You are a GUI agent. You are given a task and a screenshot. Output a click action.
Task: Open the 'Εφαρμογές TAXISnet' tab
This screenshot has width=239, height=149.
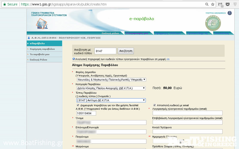168,33
